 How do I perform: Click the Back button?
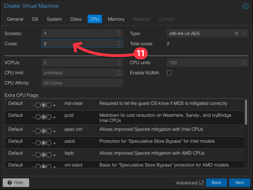pyautogui.click(x=217, y=183)
